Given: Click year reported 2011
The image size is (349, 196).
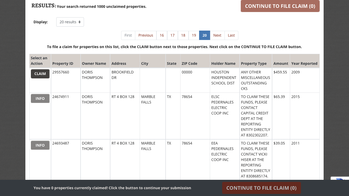Looking at the screenshot, I should [x=296, y=143].
